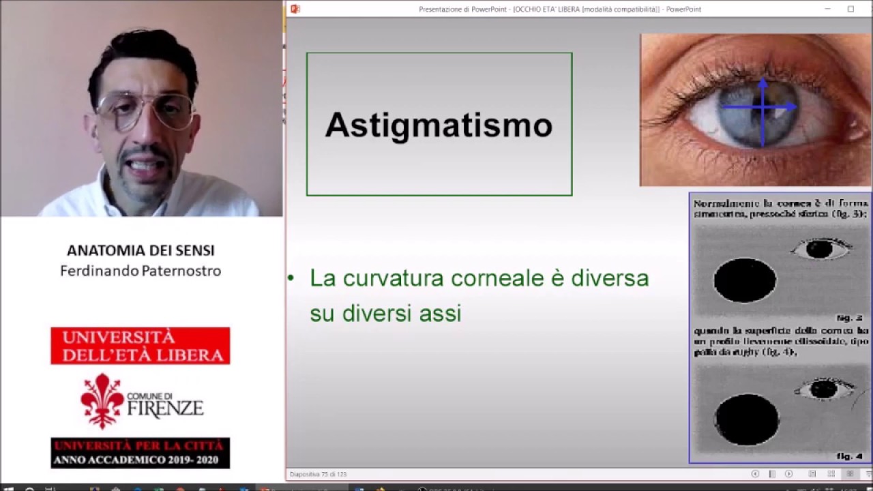Click the 'Diapositiva 75 di 123' slide counter
The width and height of the screenshot is (873, 491).
tap(317, 474)
